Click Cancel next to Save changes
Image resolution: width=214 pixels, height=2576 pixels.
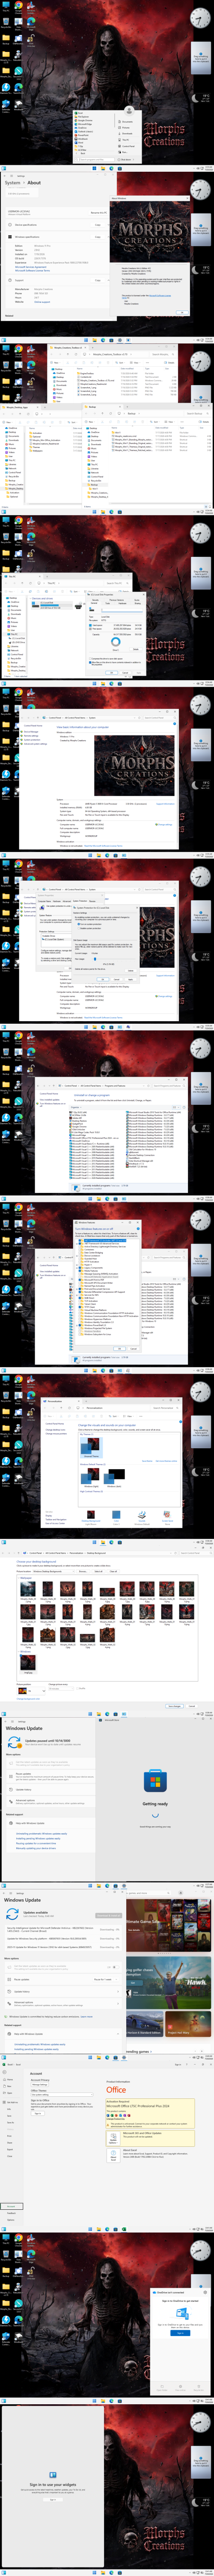click(192, 1706)
